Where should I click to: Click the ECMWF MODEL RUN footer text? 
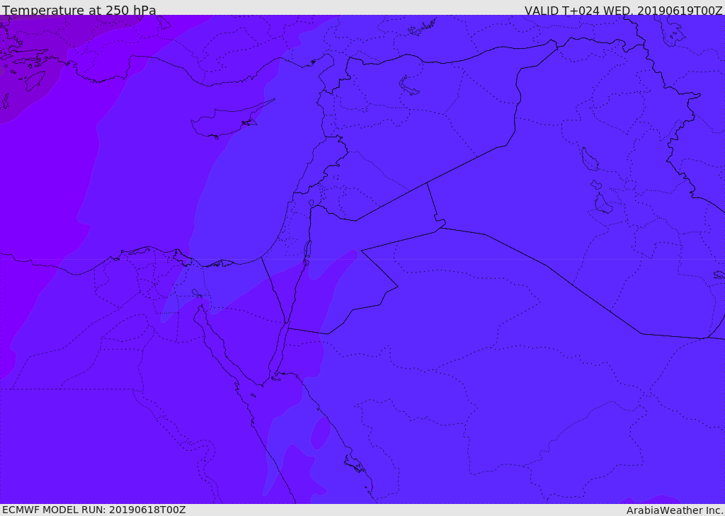click(94, 510)
